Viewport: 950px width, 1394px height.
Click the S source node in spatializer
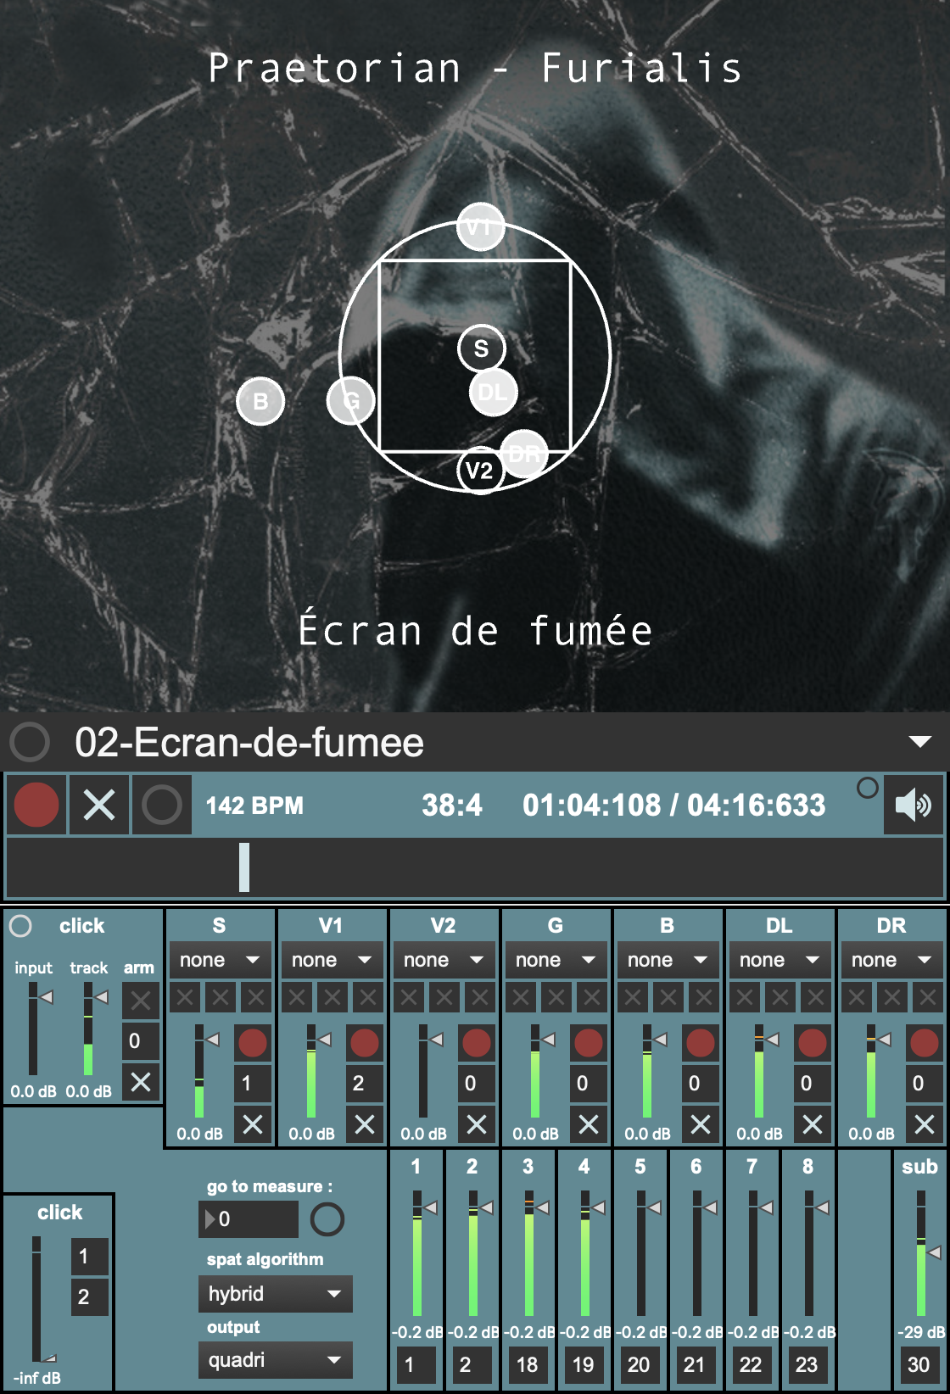481,348
